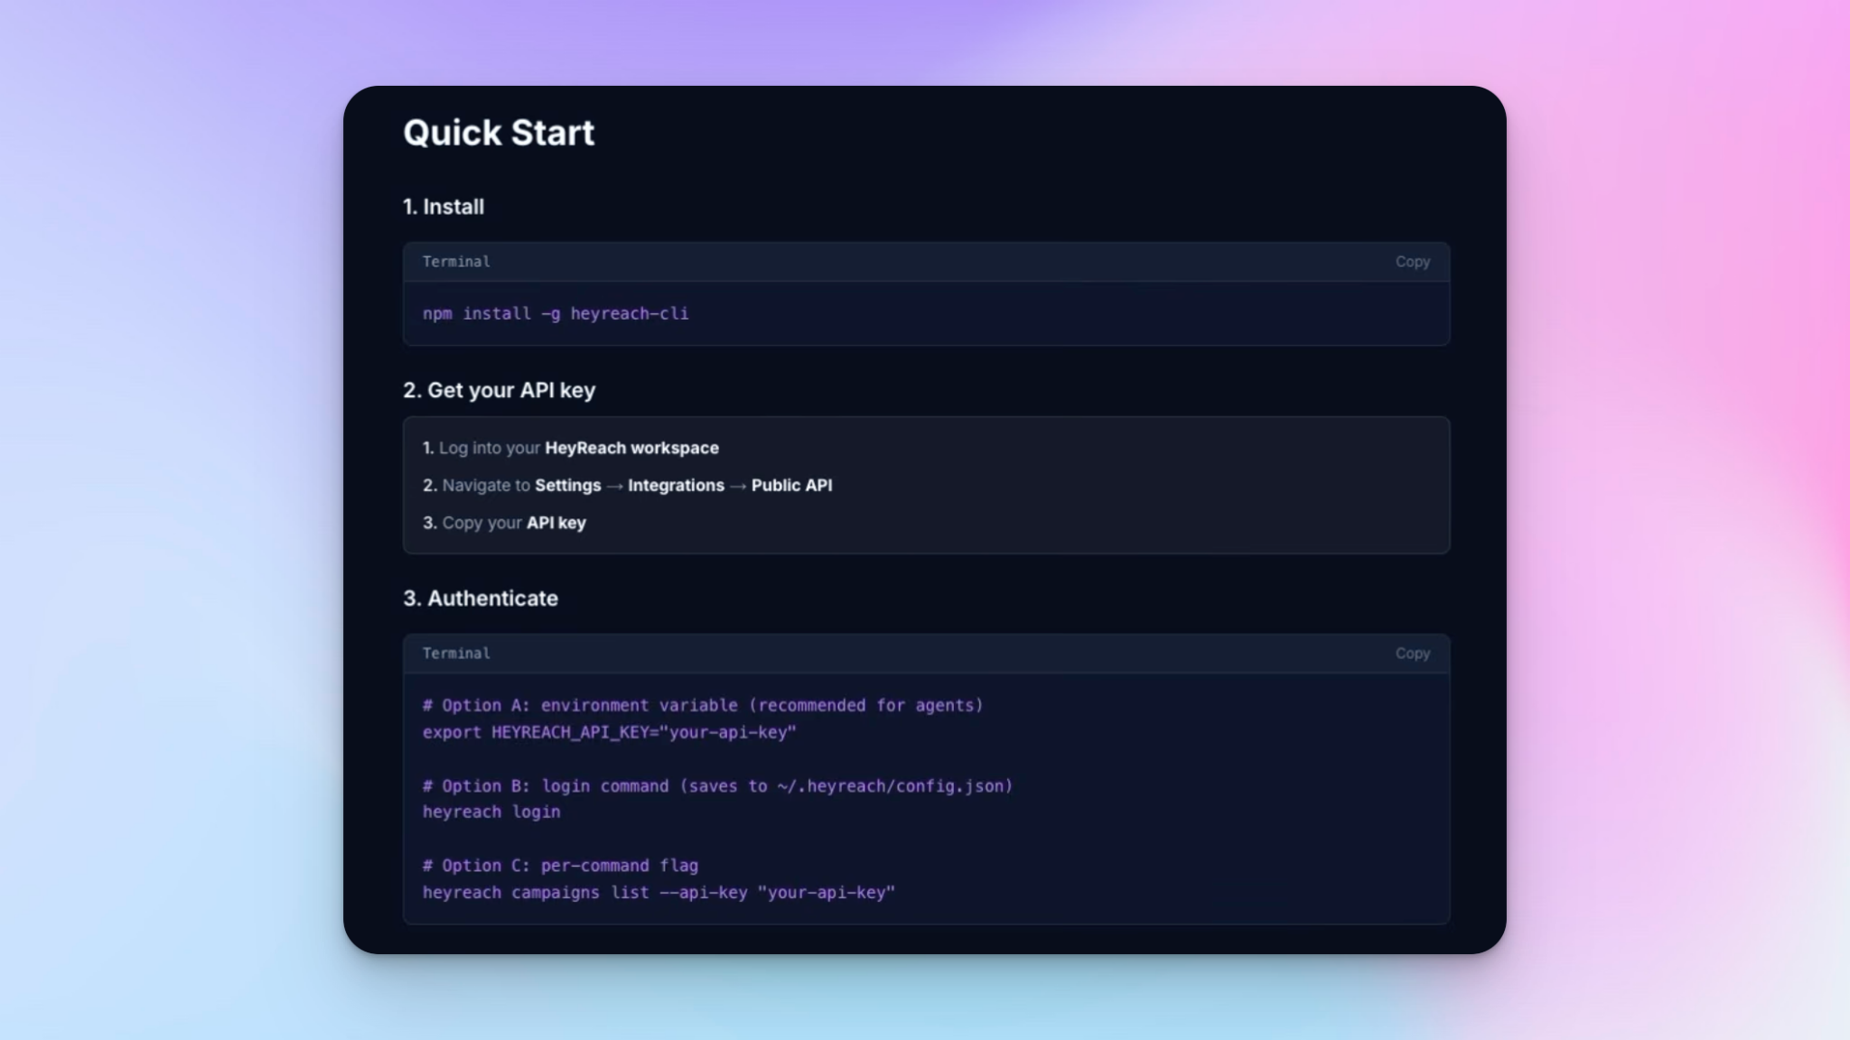
Task: Click the 'heyreach login' command line
Action: (x=491, y=812)
